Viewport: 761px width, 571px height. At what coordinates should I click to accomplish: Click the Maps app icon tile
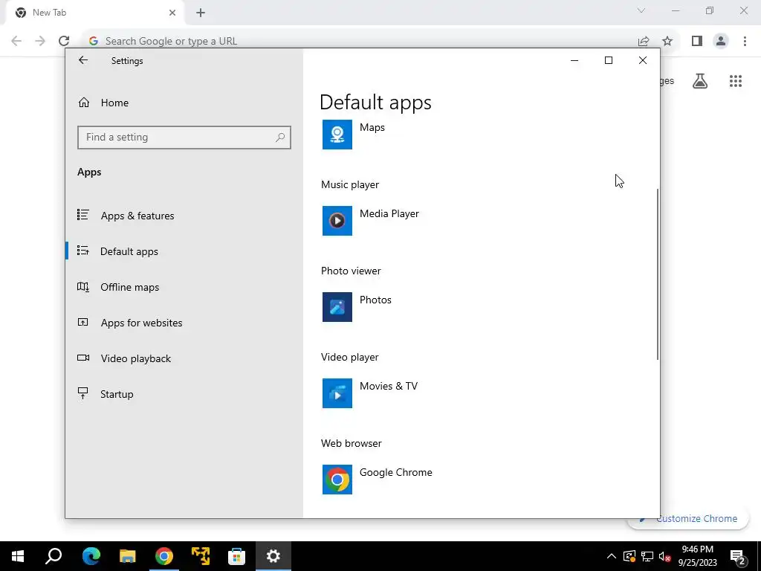pos(337,135)
